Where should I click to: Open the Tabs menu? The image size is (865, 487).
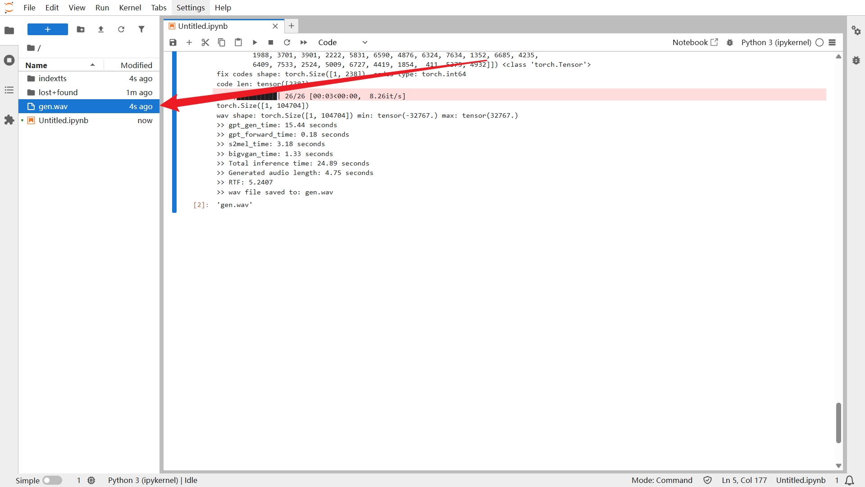(159, 8)
